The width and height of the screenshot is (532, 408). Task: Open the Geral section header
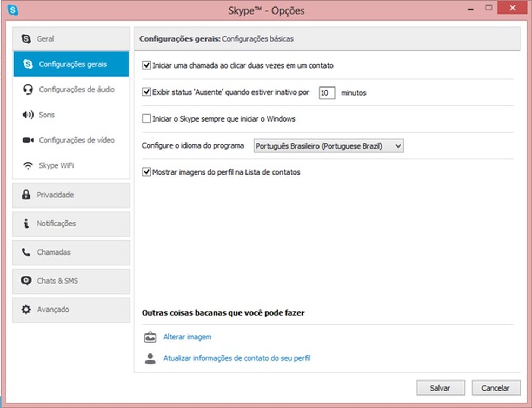[x=71, y=39]
